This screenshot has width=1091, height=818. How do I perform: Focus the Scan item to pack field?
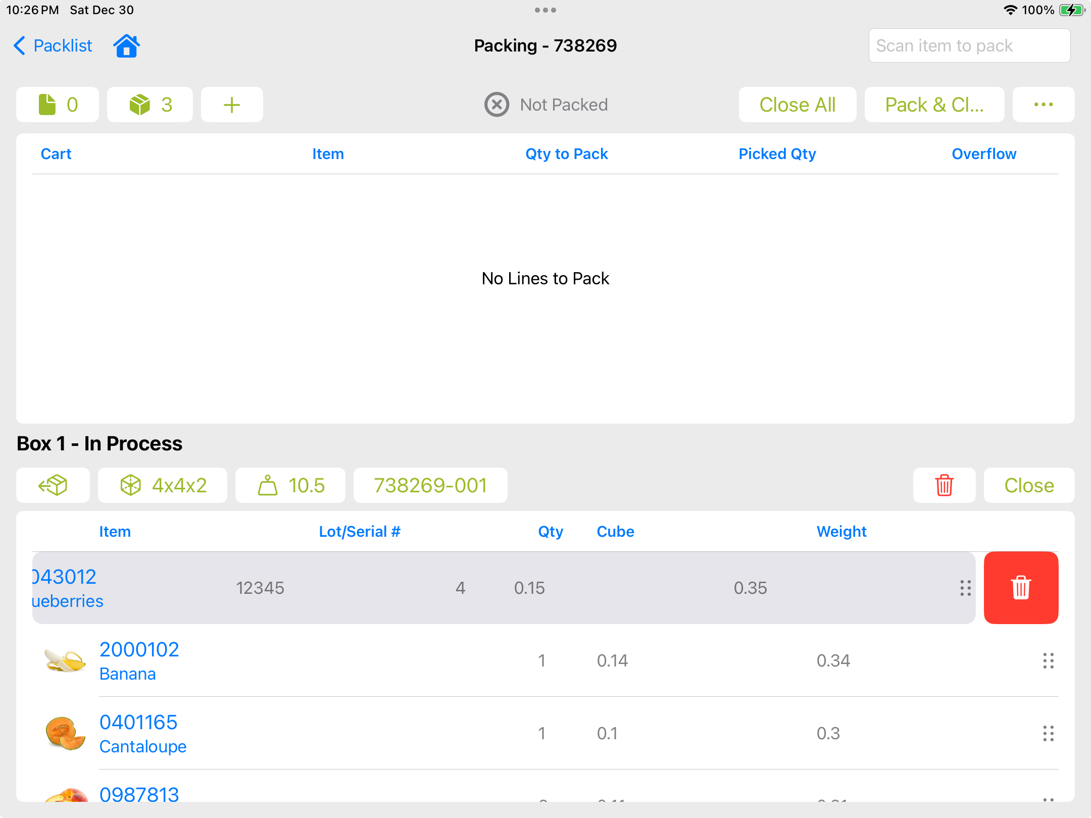tap(969, 46)
